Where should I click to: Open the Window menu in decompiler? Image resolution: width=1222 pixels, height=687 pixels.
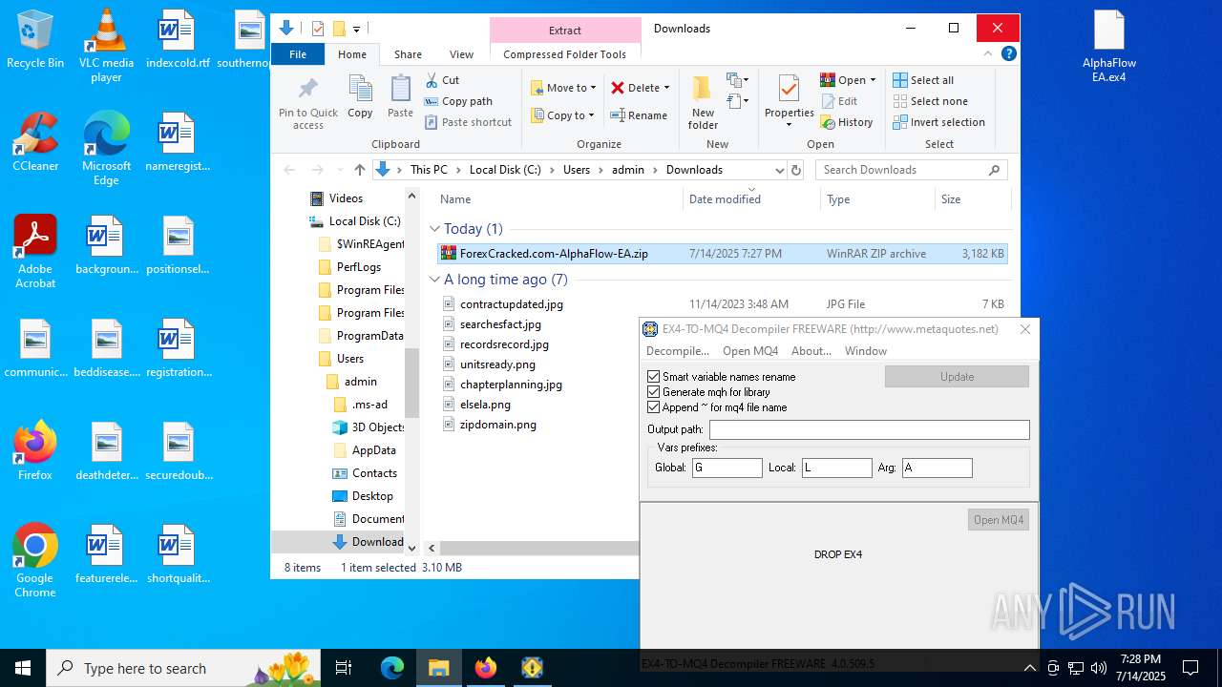click(x=866, y=351)
